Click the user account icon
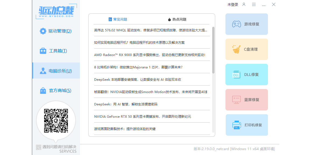Viewport: 311px width, 155px height. pyautogui.click(x=244, y=4)
